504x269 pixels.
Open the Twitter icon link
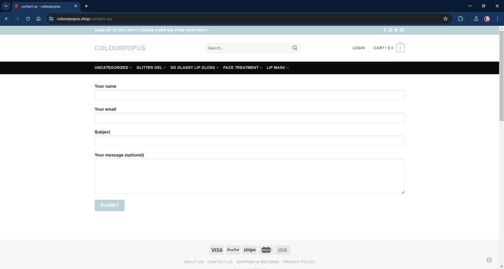pyautogui.click(x=396, y=30)
